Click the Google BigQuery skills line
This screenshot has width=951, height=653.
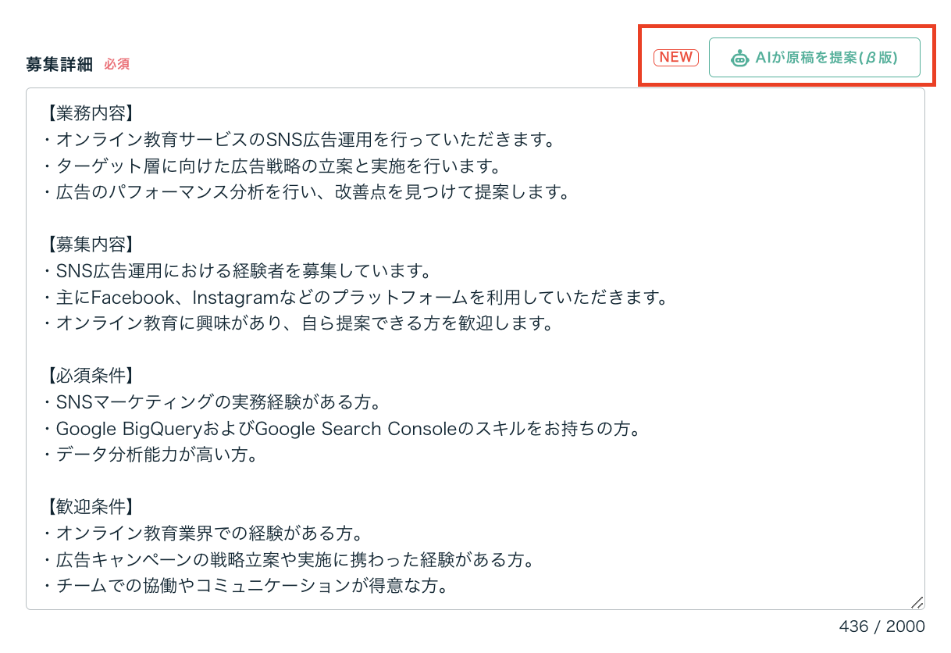coord(347,429)
